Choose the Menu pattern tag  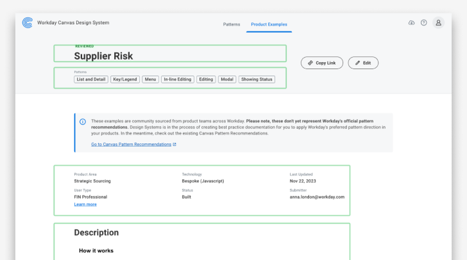pyautogui.click(x=151, y=79)
